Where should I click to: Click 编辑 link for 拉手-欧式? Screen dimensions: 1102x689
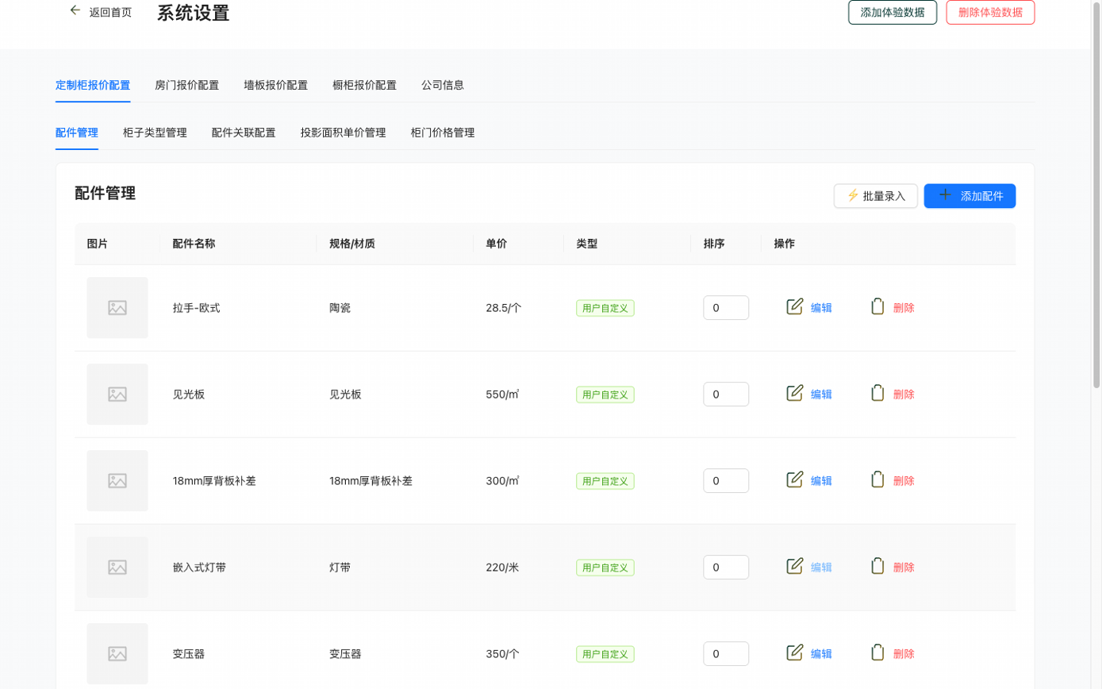click(821, 308)
